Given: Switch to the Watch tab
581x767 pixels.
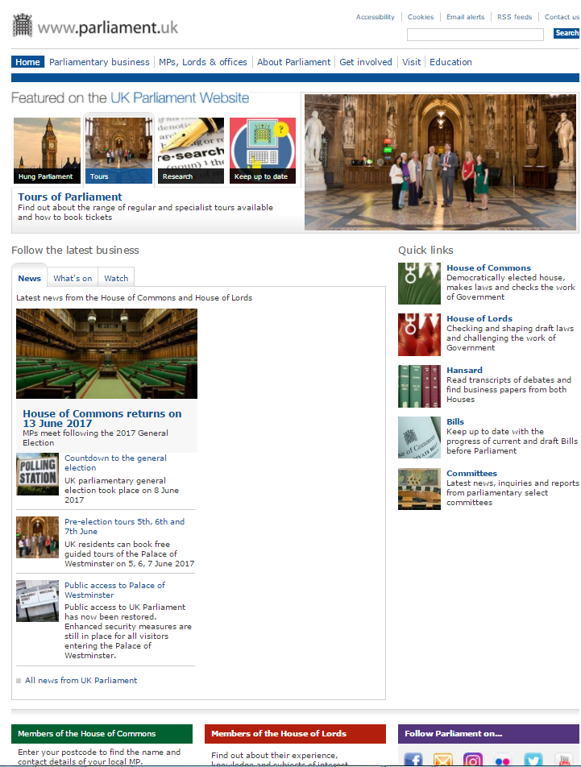Looking at the screenshot, I should (116, 278).
